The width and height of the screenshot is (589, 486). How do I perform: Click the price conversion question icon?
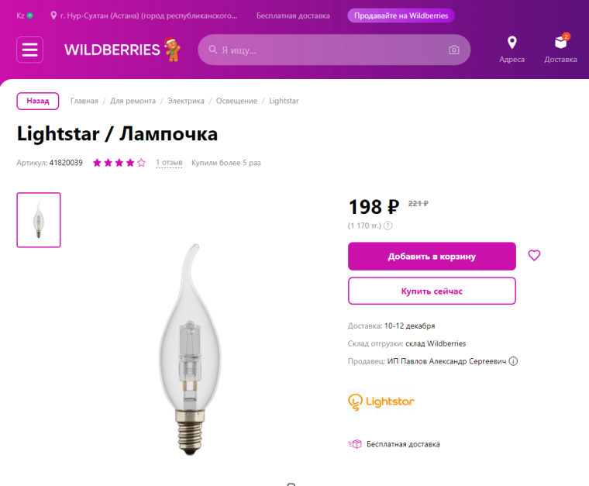(387, 226)
